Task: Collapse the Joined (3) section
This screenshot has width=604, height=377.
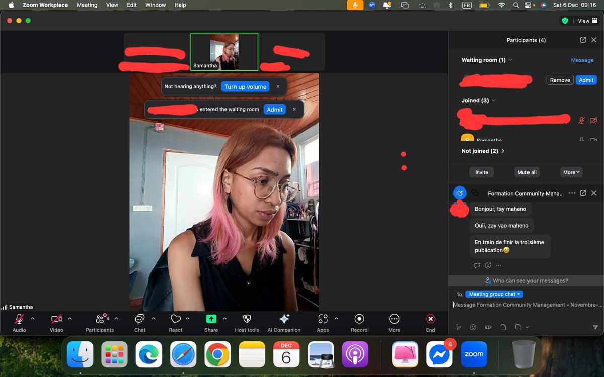Action: 493,100
